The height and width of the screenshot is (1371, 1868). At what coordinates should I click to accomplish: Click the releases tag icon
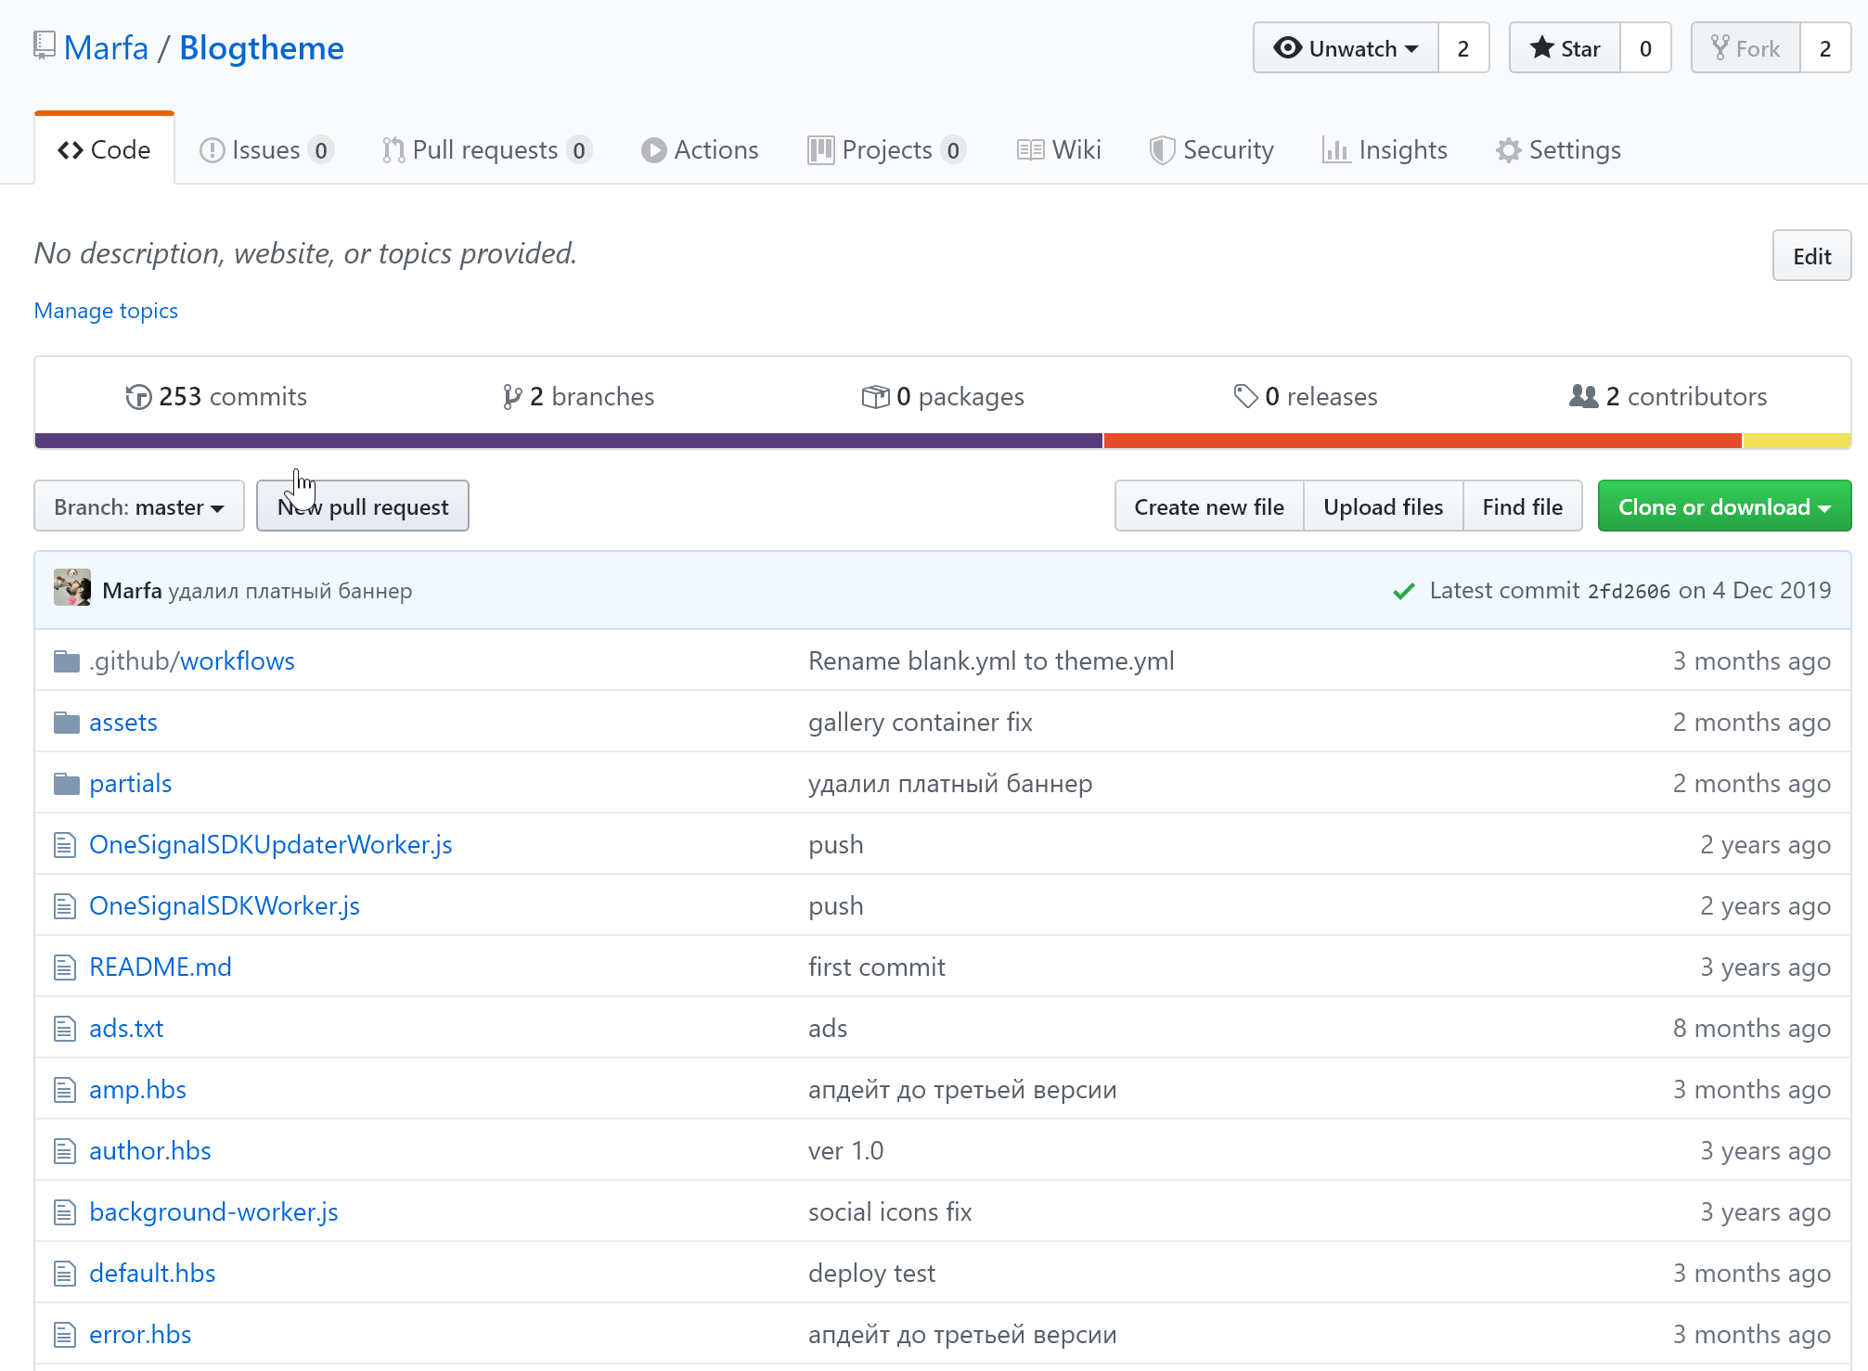1245,396
